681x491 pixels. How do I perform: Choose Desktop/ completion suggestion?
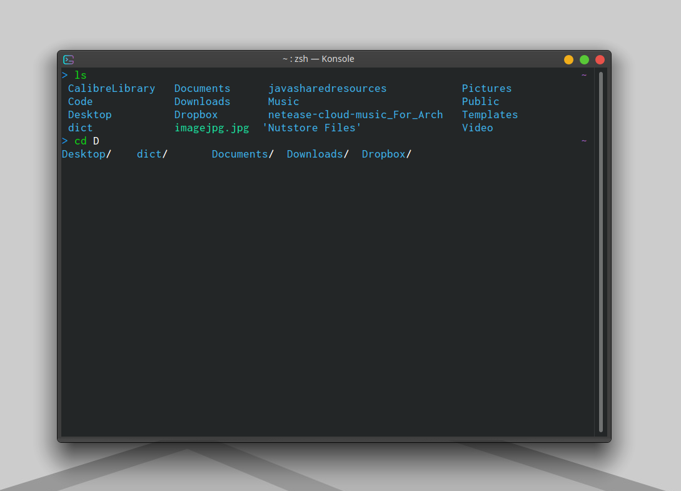point(86,154)
